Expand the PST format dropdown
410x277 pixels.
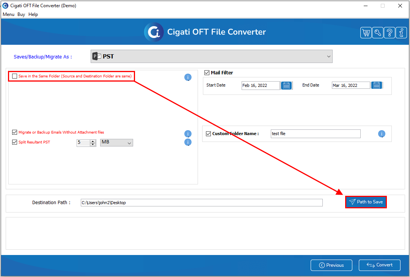click(212, 57)
